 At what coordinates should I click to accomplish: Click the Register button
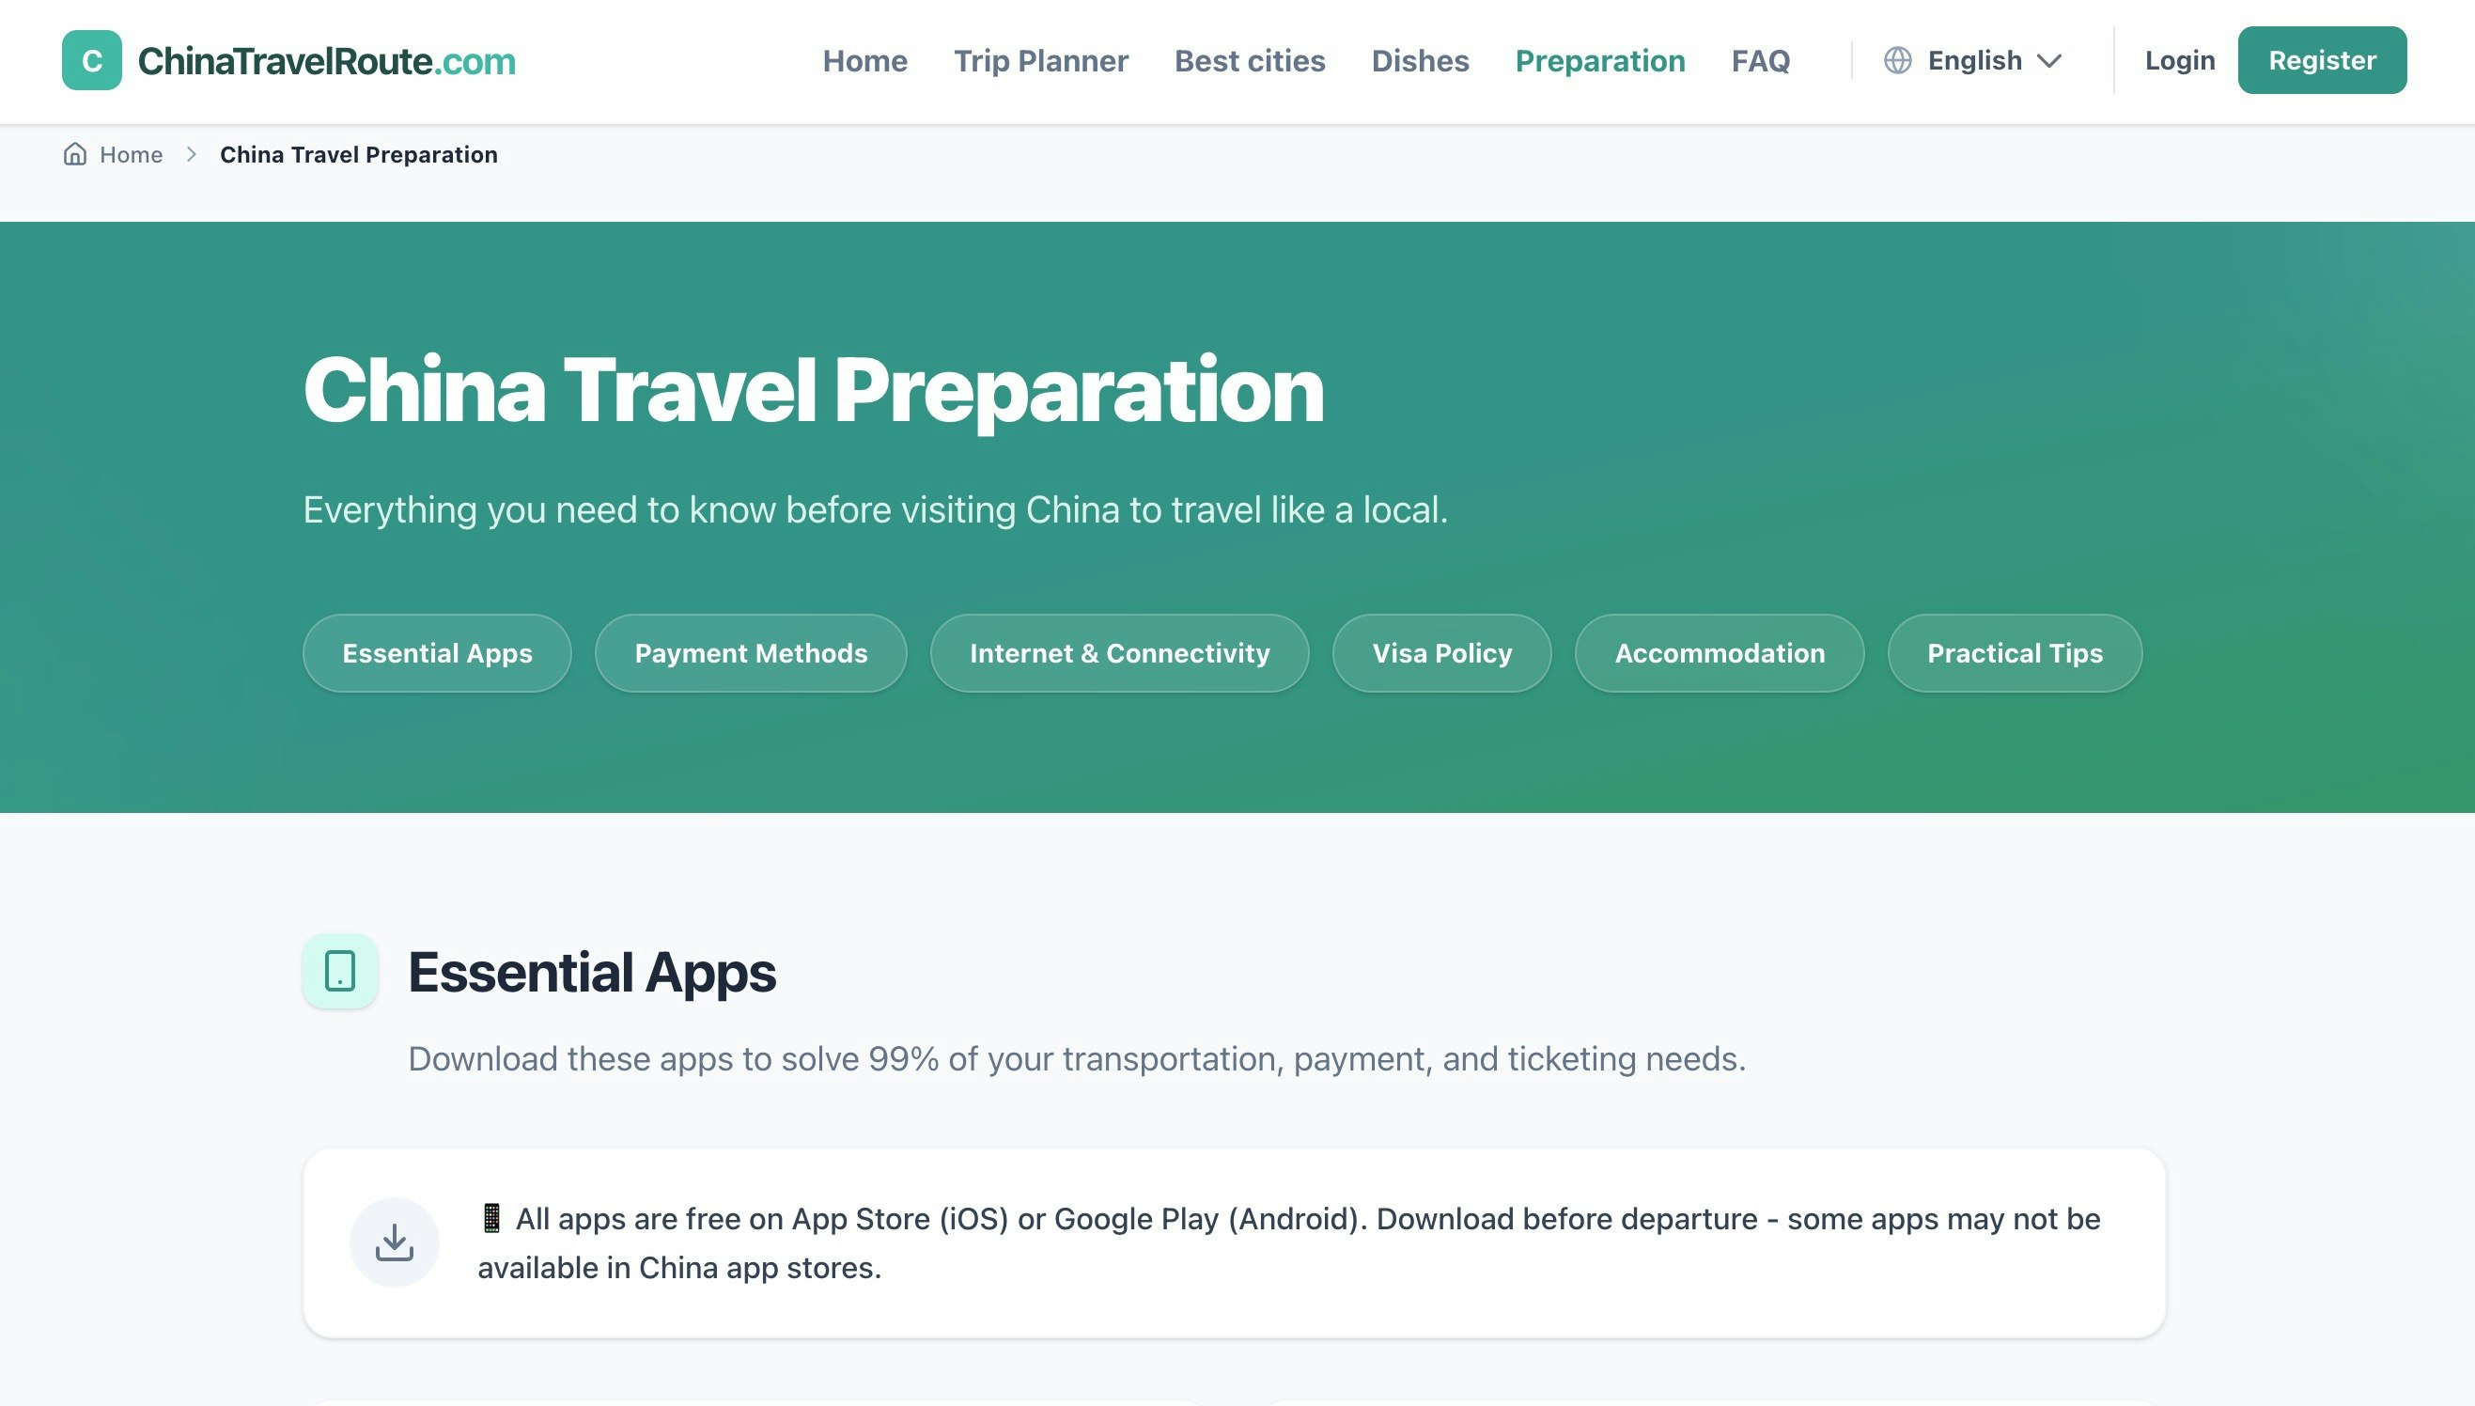pyautogui.click(x=2321, y=60)
